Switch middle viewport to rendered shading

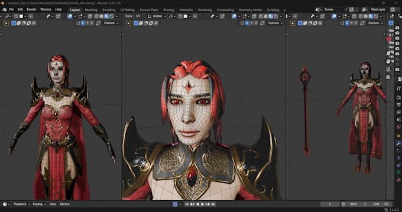(275, 16)
